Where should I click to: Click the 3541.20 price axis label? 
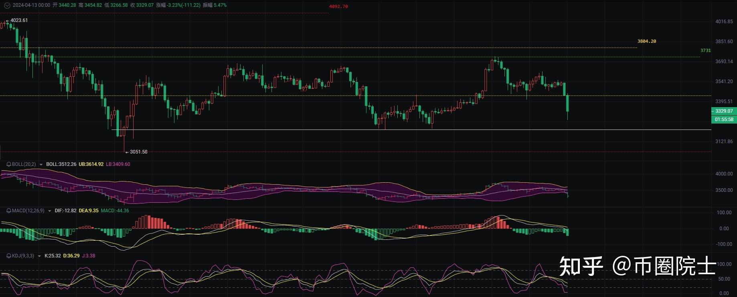(724, 82)
